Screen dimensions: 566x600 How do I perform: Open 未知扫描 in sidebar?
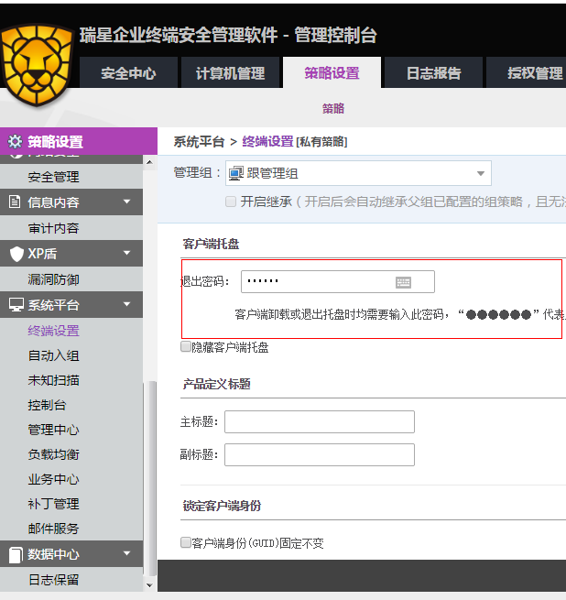tap(53, 380)
